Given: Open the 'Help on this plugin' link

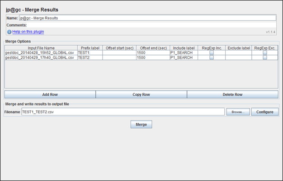Looking at the screenshot, I should (28, 32).
